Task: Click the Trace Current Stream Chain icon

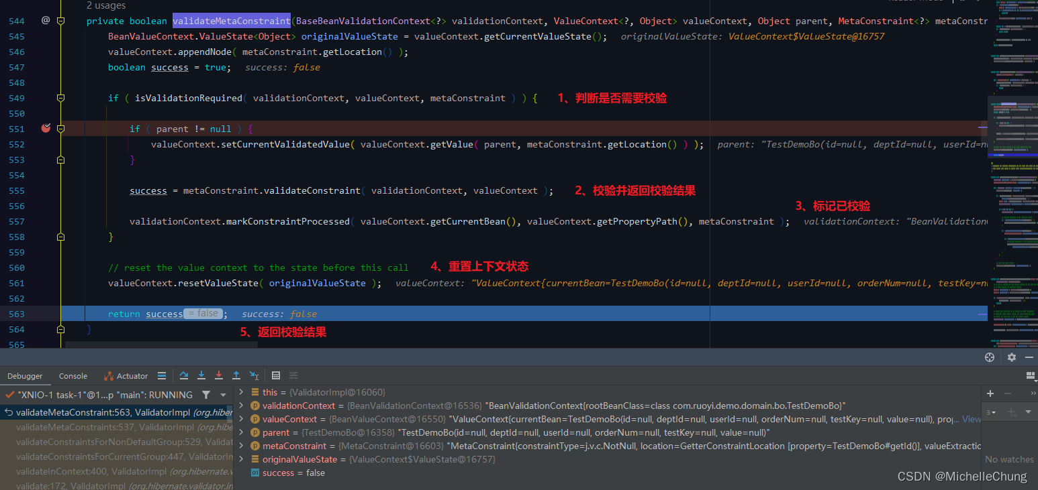Action: click(293, 375)
